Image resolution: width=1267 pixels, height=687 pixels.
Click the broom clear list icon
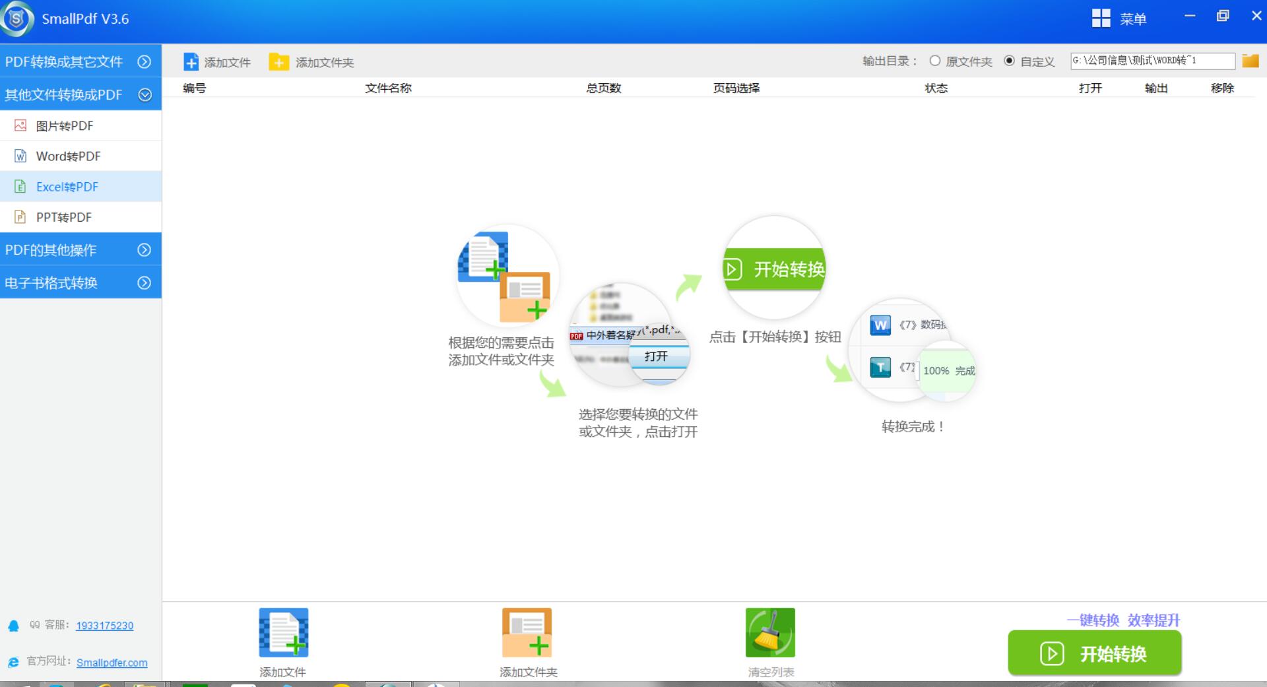tap(770, 632)
